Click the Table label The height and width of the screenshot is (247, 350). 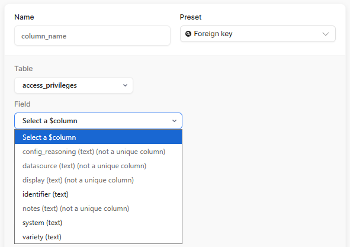pos(24,69)
